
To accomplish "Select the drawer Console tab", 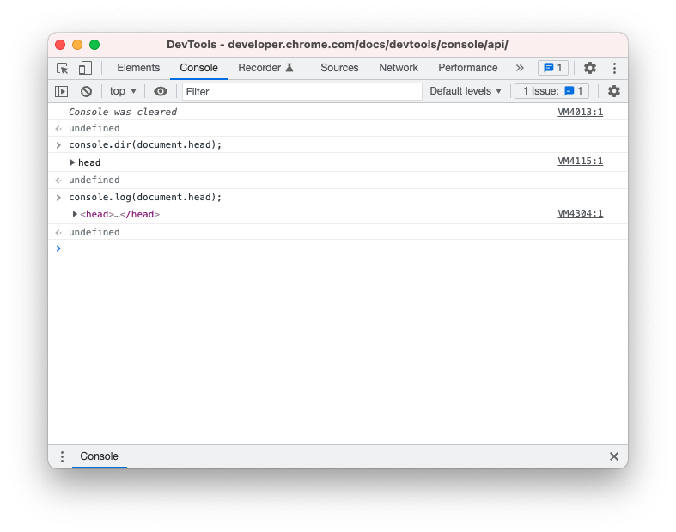I will click(99, 456).
